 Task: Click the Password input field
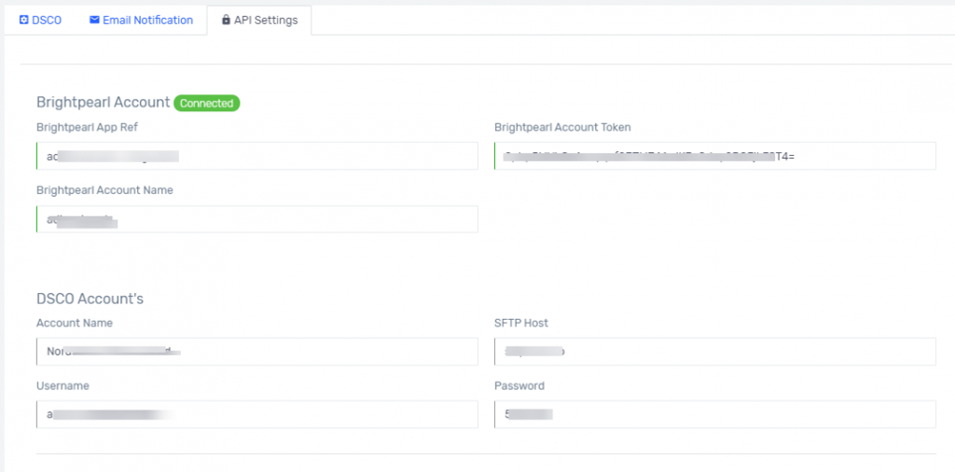click(715, 414)
